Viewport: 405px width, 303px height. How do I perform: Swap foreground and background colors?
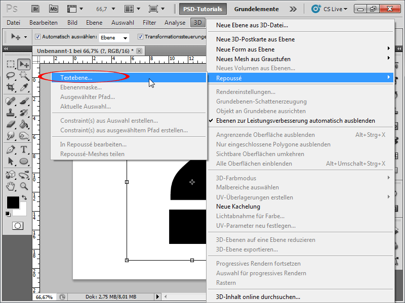click(24, 197)
